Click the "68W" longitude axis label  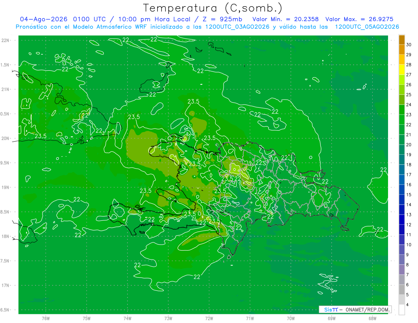tap(372, 318)
